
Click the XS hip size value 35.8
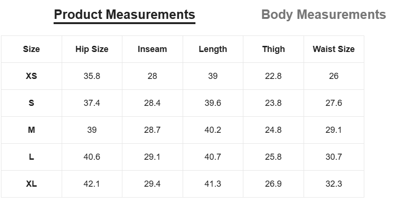92,76
